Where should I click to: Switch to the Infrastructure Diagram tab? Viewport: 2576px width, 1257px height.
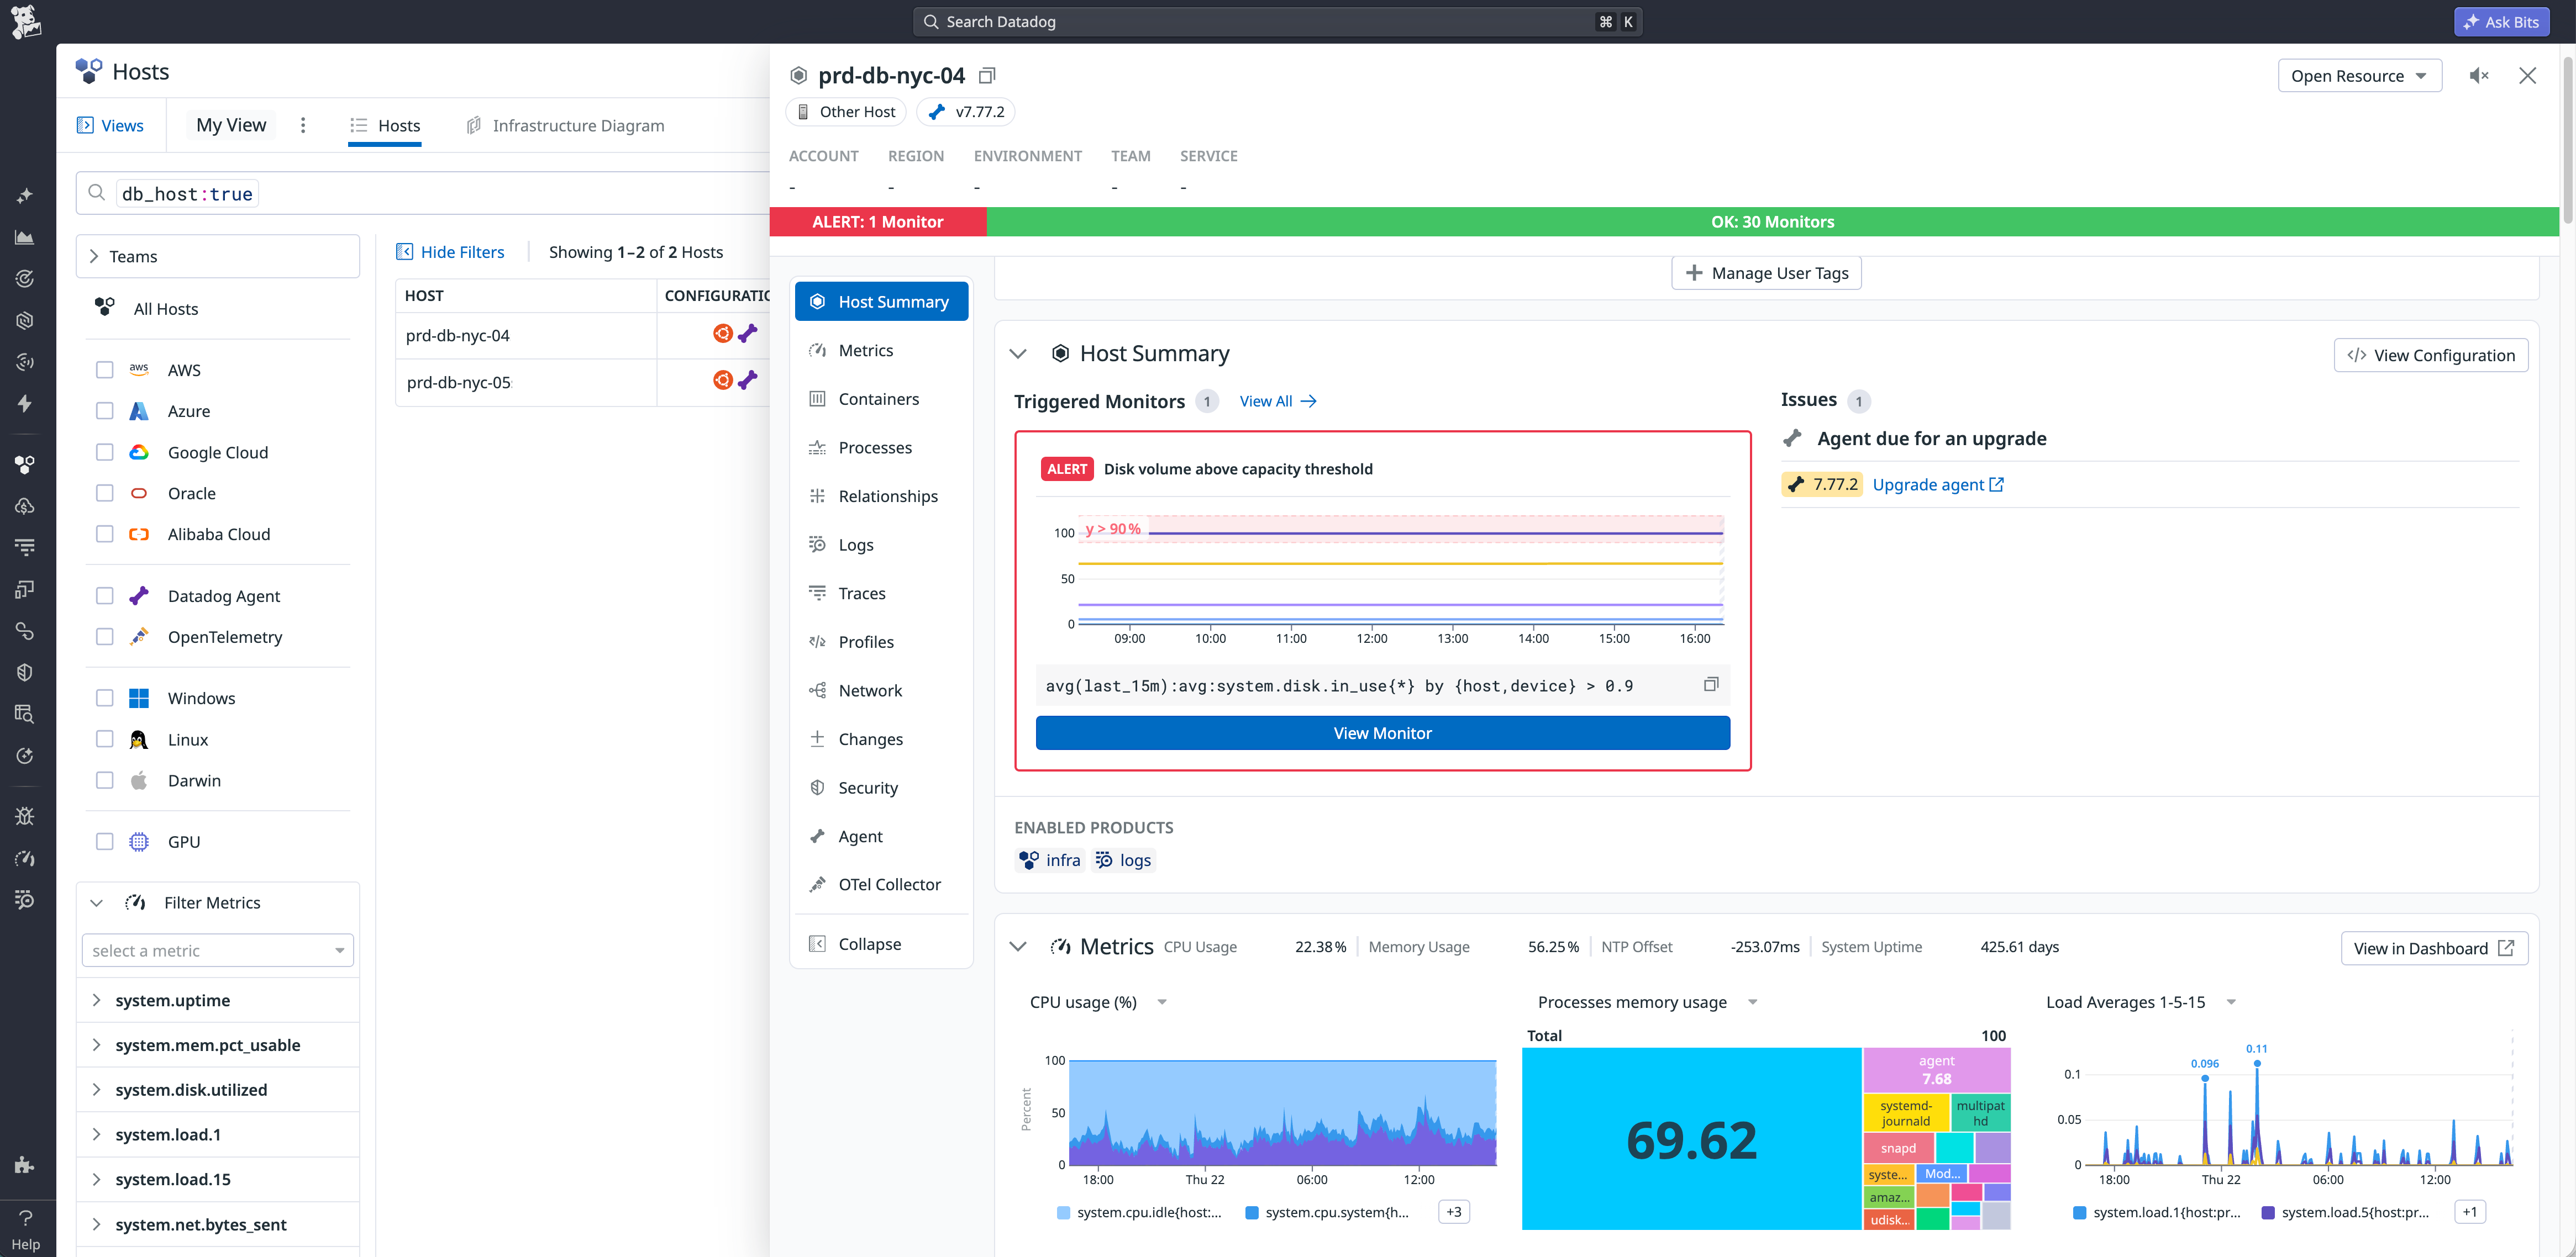(565, 125)
